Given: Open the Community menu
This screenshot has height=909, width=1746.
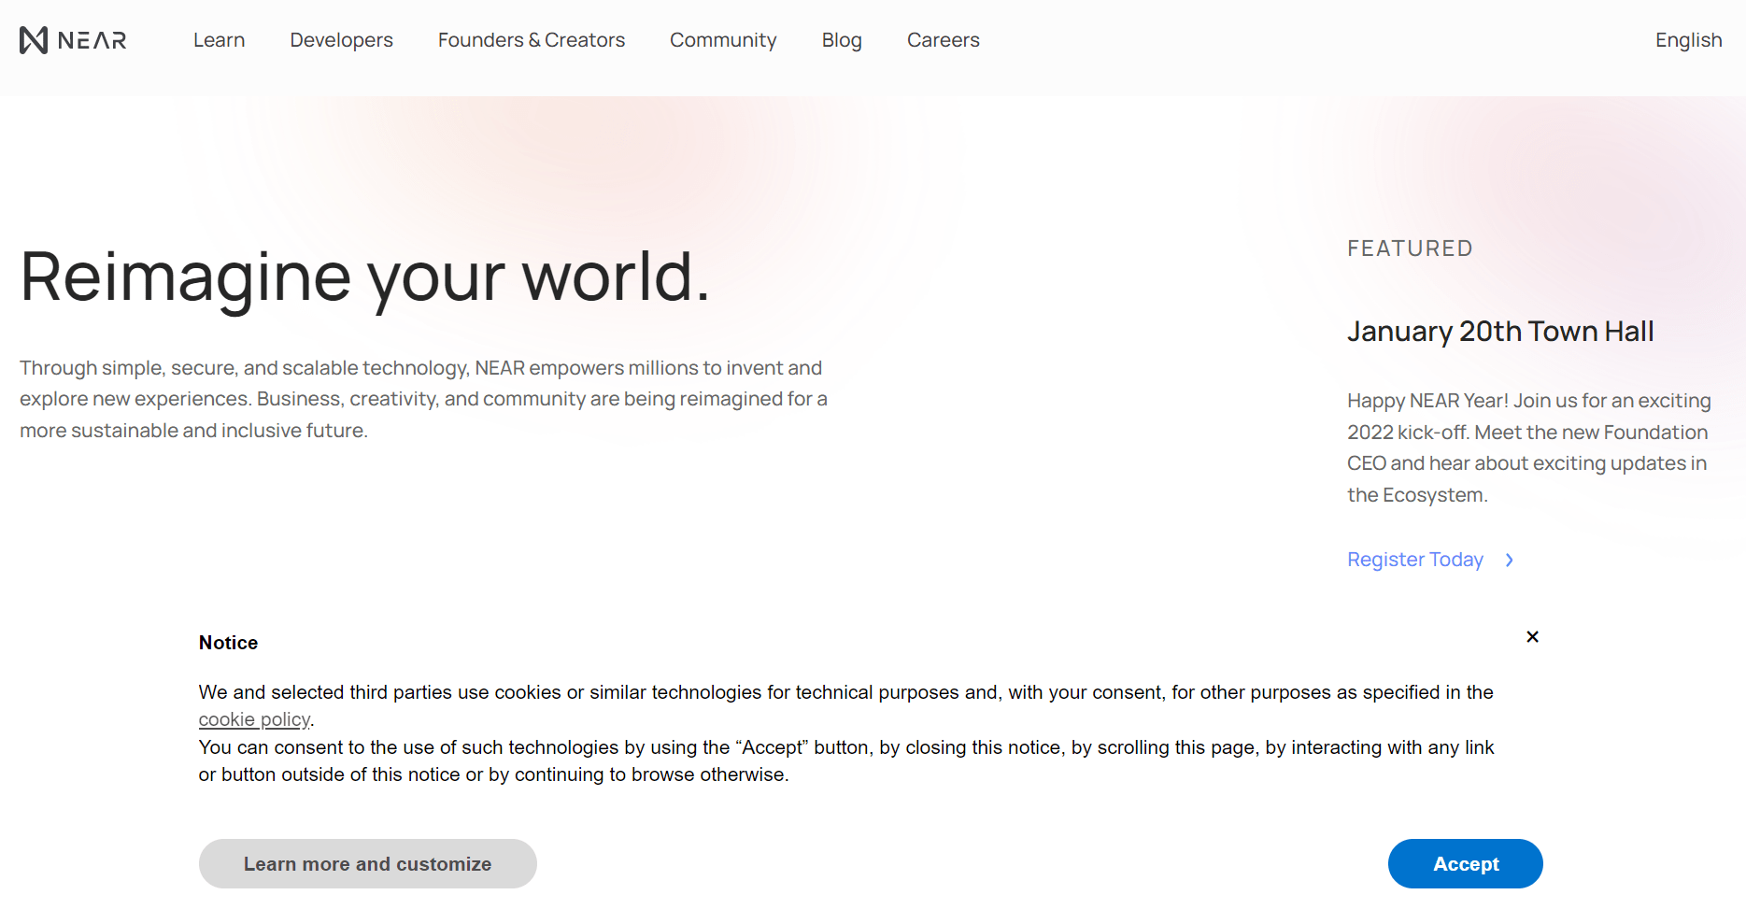Looking at the screenshot, I should tap(722, 40).
